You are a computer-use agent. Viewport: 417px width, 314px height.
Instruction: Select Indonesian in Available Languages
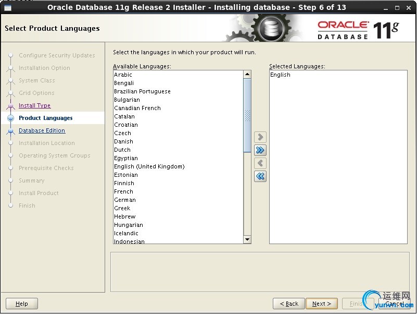click(178, 241)
